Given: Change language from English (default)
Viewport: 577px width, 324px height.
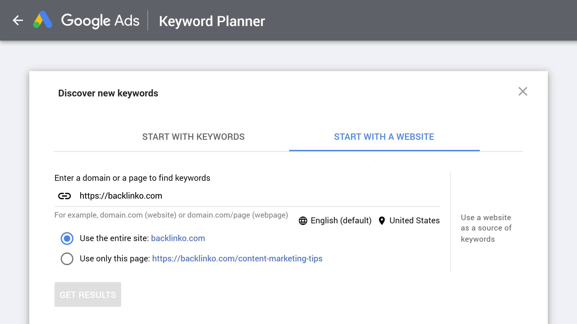Looking at the screenshot, I should pos(341,221).
